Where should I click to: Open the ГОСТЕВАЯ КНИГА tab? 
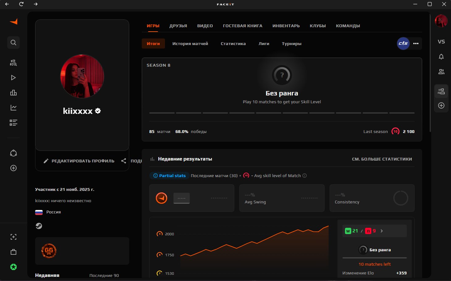pos(243,26)
